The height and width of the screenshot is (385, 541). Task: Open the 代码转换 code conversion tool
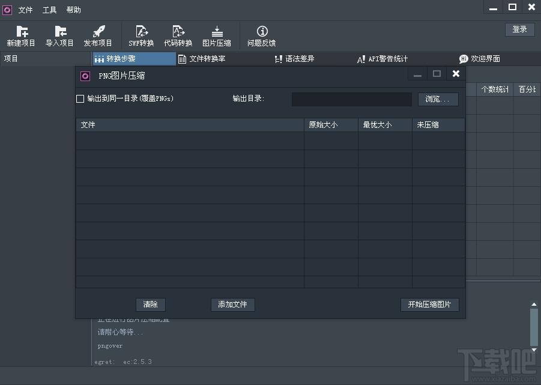(178, 36)
